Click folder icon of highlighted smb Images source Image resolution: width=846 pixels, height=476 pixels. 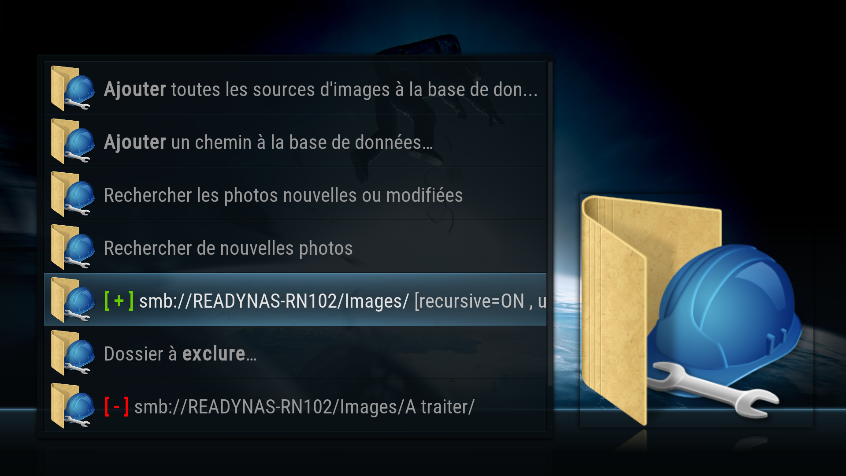73,300
